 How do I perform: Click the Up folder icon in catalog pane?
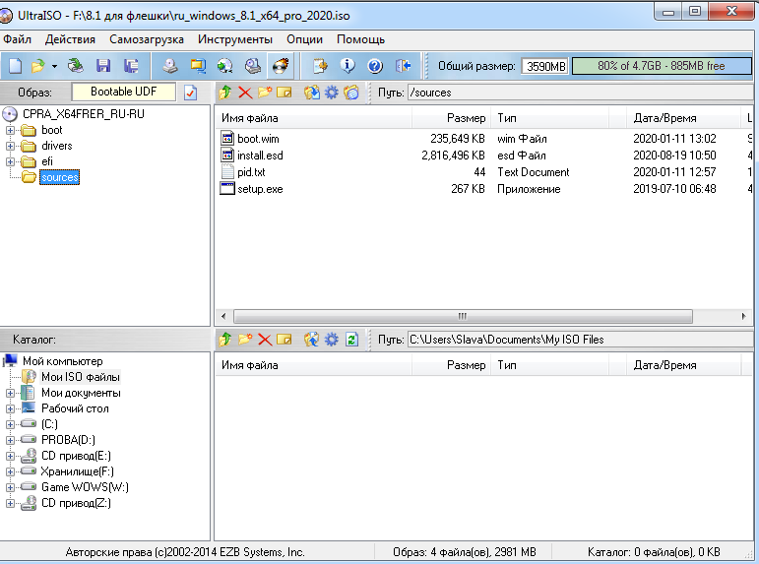[x=224, y=340]
